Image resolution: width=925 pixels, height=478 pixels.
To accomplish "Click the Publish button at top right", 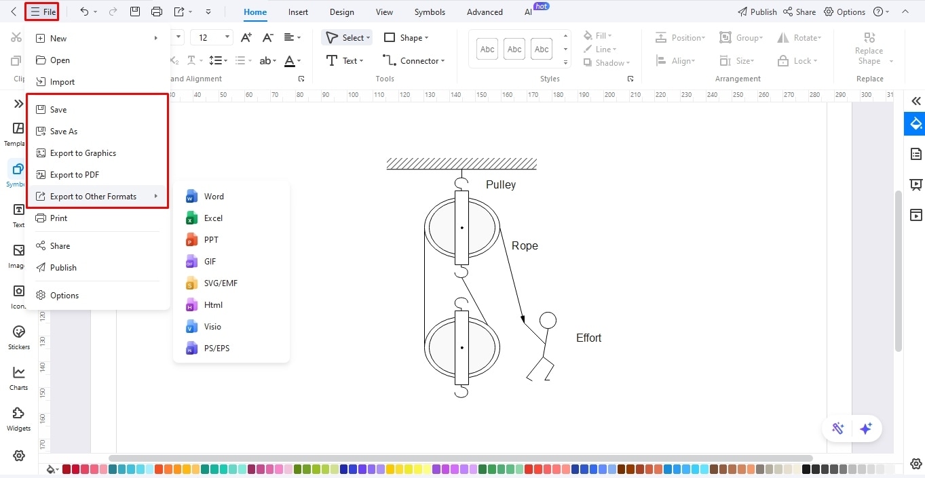I will click(x=757, y=12).
